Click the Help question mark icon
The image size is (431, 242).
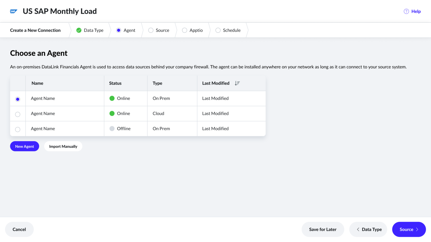406,11
